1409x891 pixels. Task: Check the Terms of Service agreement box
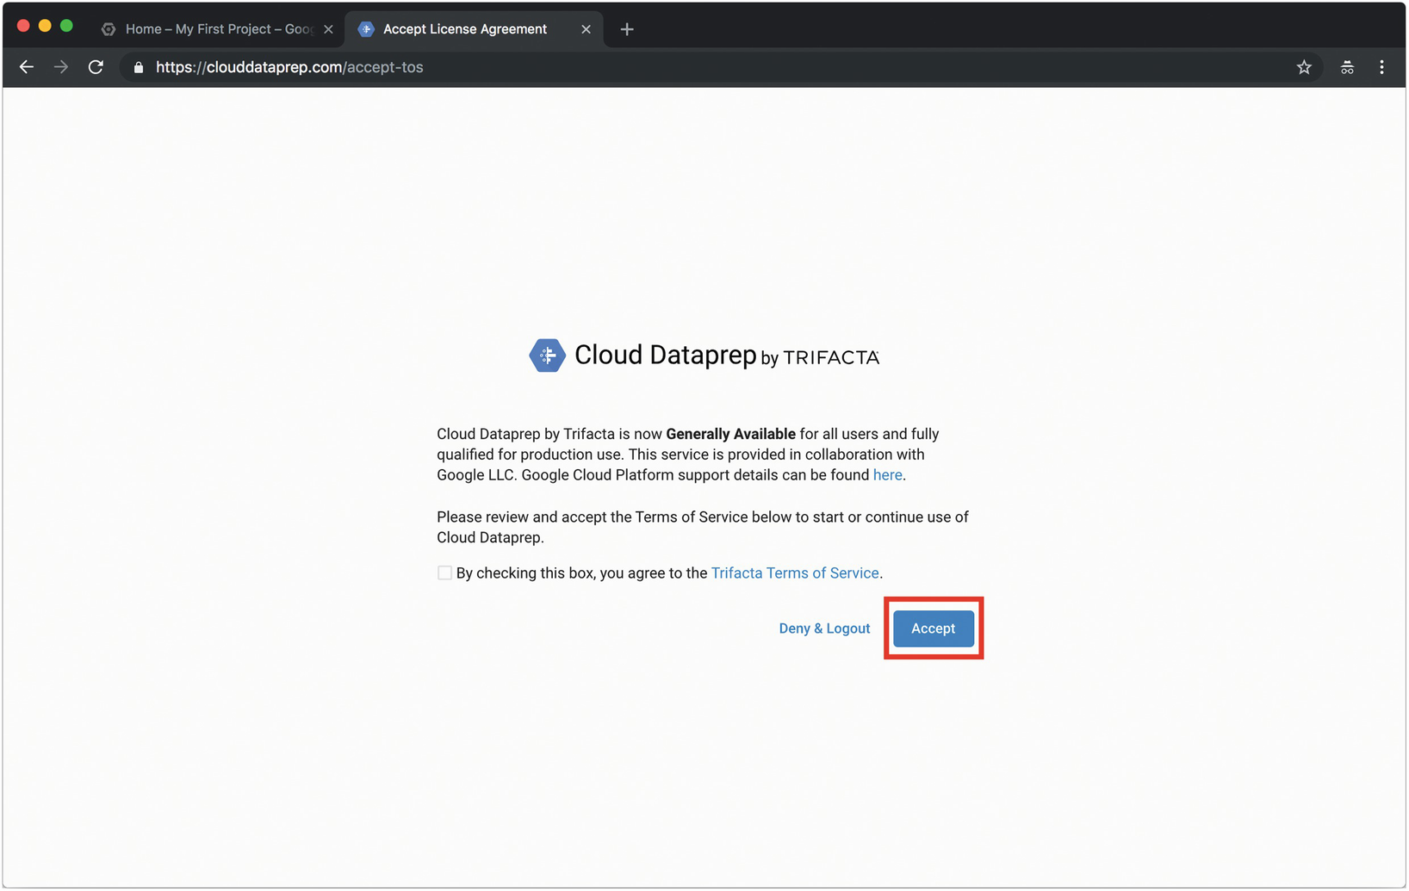coord(444,573)
